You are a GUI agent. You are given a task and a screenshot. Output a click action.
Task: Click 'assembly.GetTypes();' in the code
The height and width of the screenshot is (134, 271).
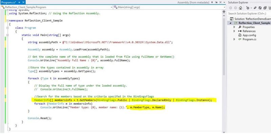point(80,71)
